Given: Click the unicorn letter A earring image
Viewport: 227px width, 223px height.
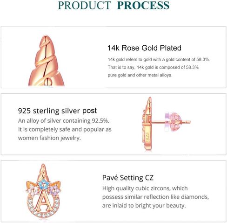Looking at the screenshot, I should [43, 191].
